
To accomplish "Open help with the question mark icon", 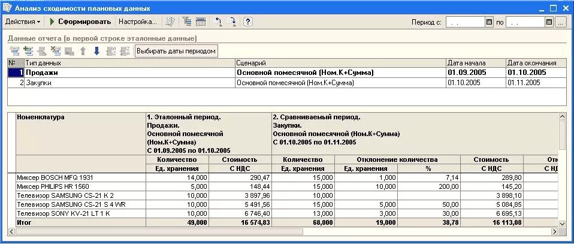I will click(248, 22).
